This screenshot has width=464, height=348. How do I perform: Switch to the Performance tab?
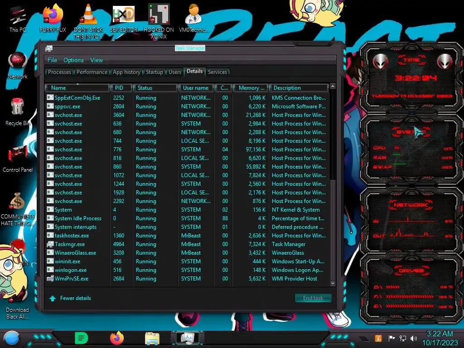[x=92, y=72]
